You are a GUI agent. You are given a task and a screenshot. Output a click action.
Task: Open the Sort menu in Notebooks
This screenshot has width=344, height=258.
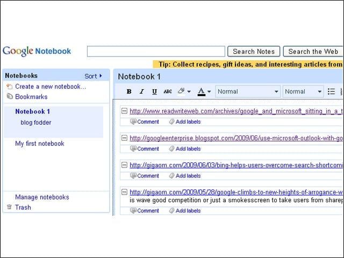click(x=93, y=76)
